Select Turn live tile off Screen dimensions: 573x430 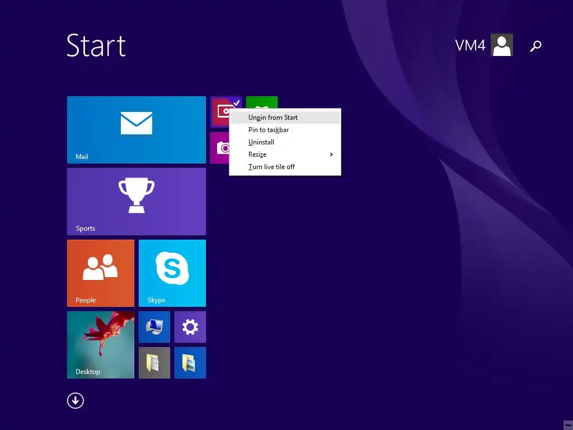pos(285,167)
